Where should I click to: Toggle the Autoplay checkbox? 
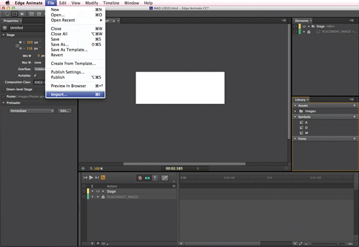click(35, 76)
